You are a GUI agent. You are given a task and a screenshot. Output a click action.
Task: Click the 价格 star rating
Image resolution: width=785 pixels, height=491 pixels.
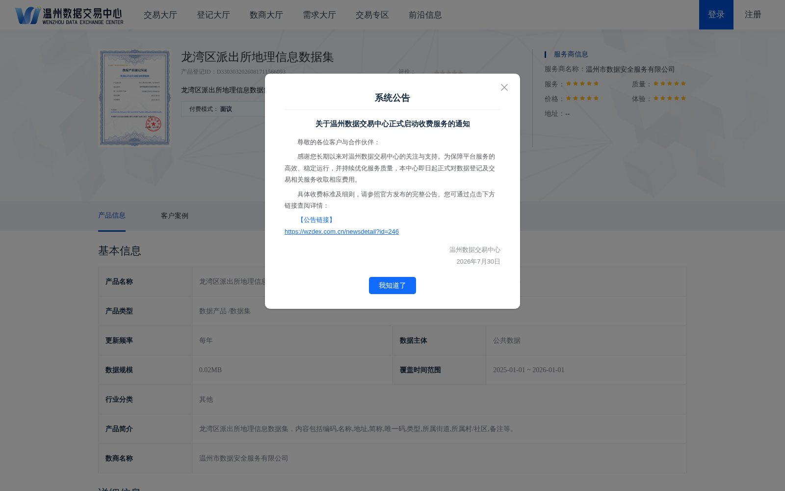(x=582, y=98)
